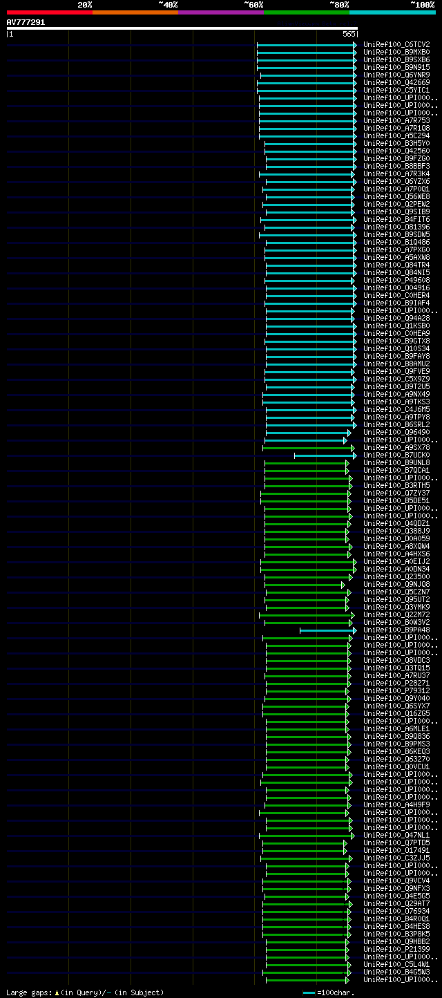Screen dimensions: 442x998
Task: Select the UniRef100_A7R3K4 label
Action: coord(396,173)
